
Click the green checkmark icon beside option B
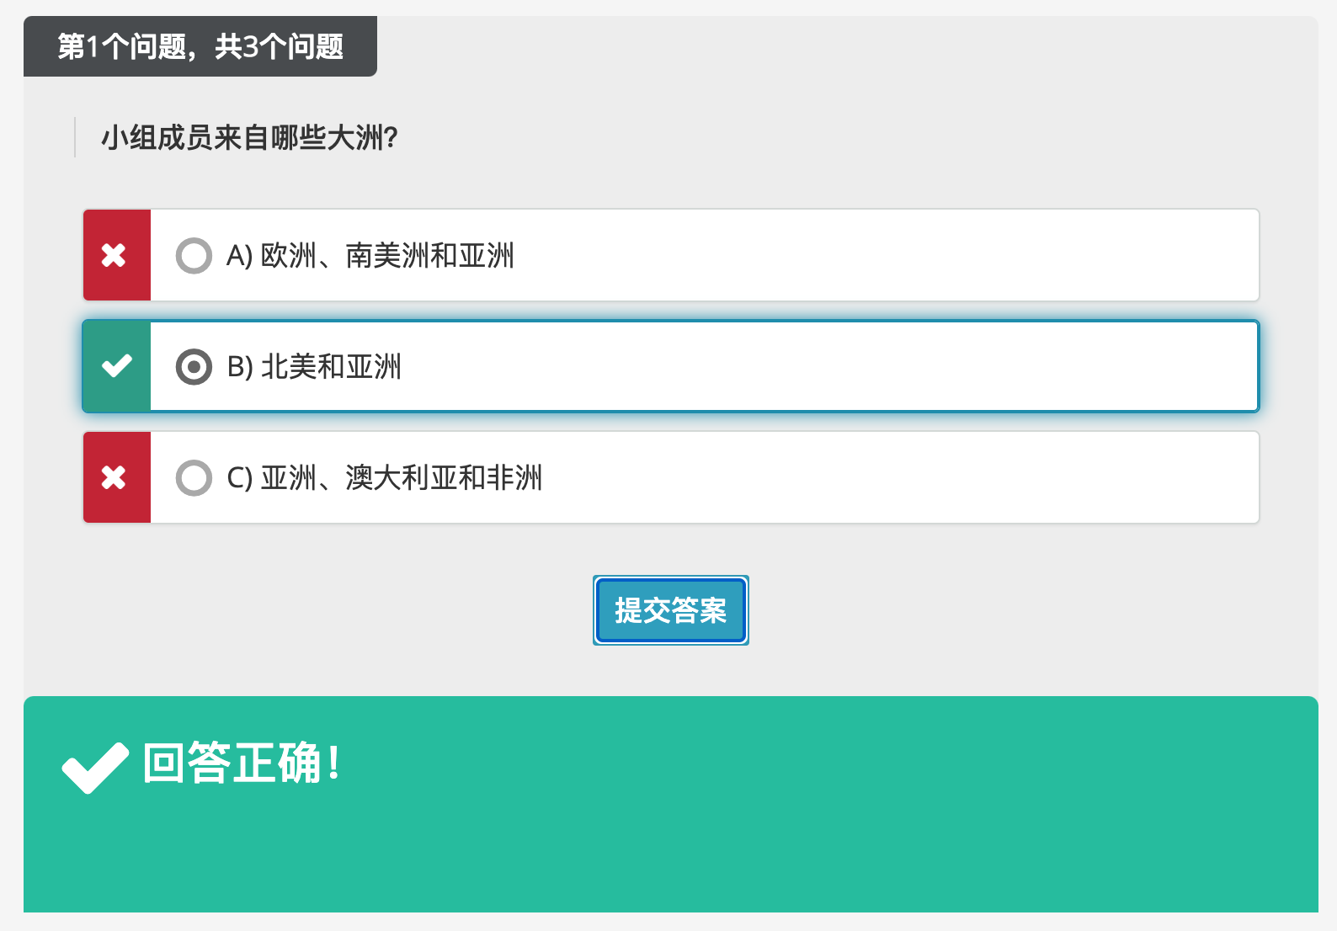116,366
